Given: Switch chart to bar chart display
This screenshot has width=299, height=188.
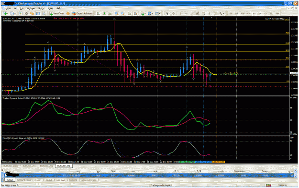Looking at the screenshot, I should tap(98, 13).
